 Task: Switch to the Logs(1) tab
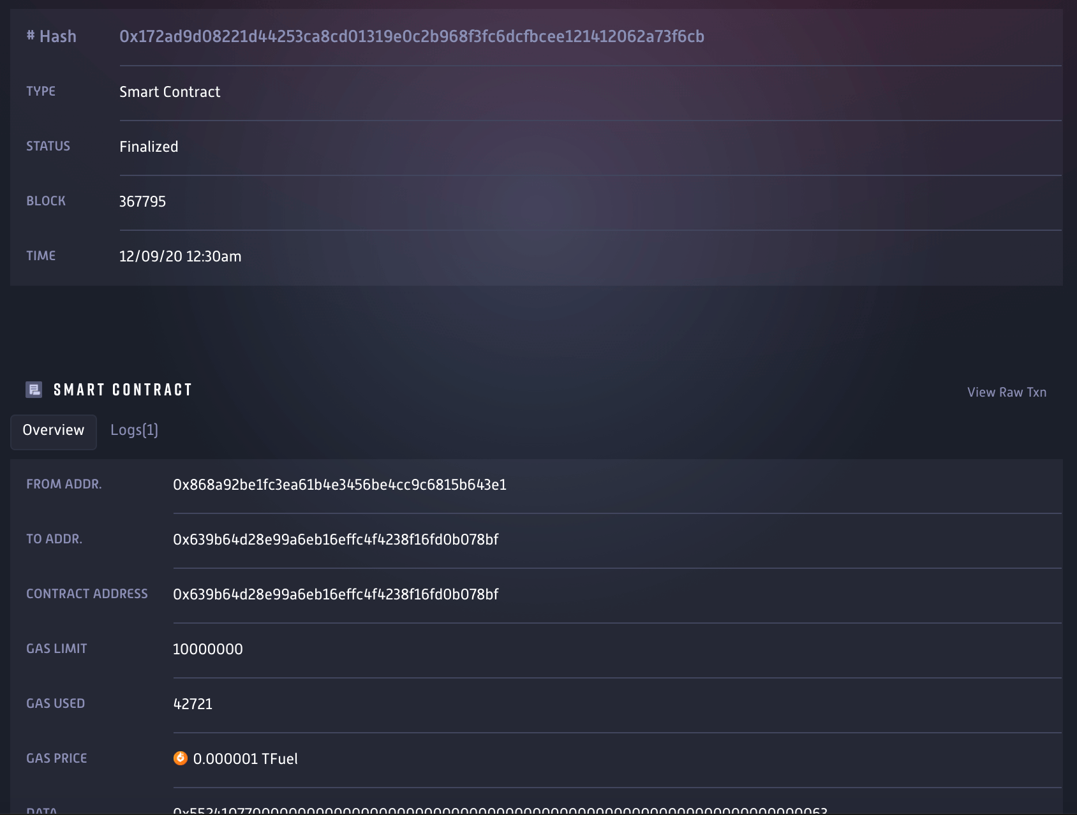click(x=134, y=431)
